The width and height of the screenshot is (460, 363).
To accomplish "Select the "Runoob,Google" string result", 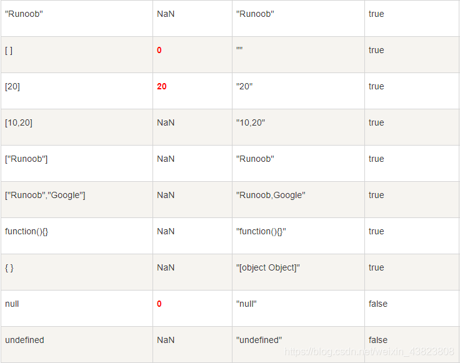I will [271, 196].
